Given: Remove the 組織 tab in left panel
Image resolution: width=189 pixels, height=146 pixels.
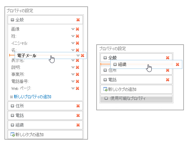Looking at the screenshot, I should pyautogui.click(x=78, y=125).
